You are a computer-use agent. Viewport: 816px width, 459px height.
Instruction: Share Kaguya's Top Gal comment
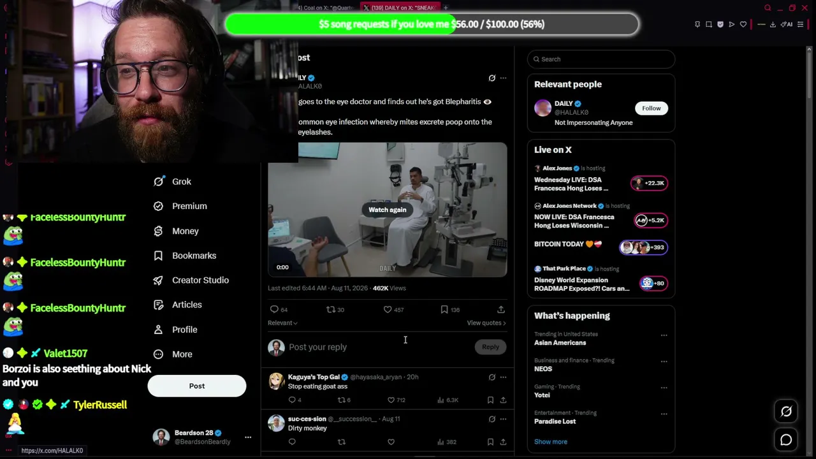coord(503,400)
